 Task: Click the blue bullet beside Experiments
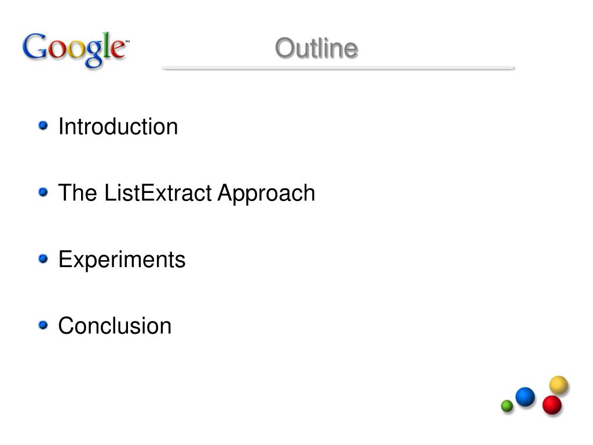click(43, 258)
